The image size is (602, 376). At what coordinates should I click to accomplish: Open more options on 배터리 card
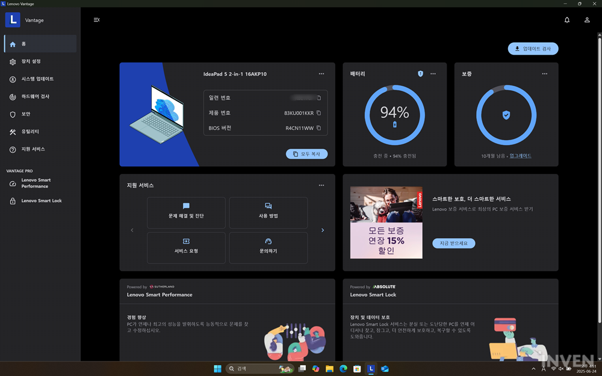433,73
